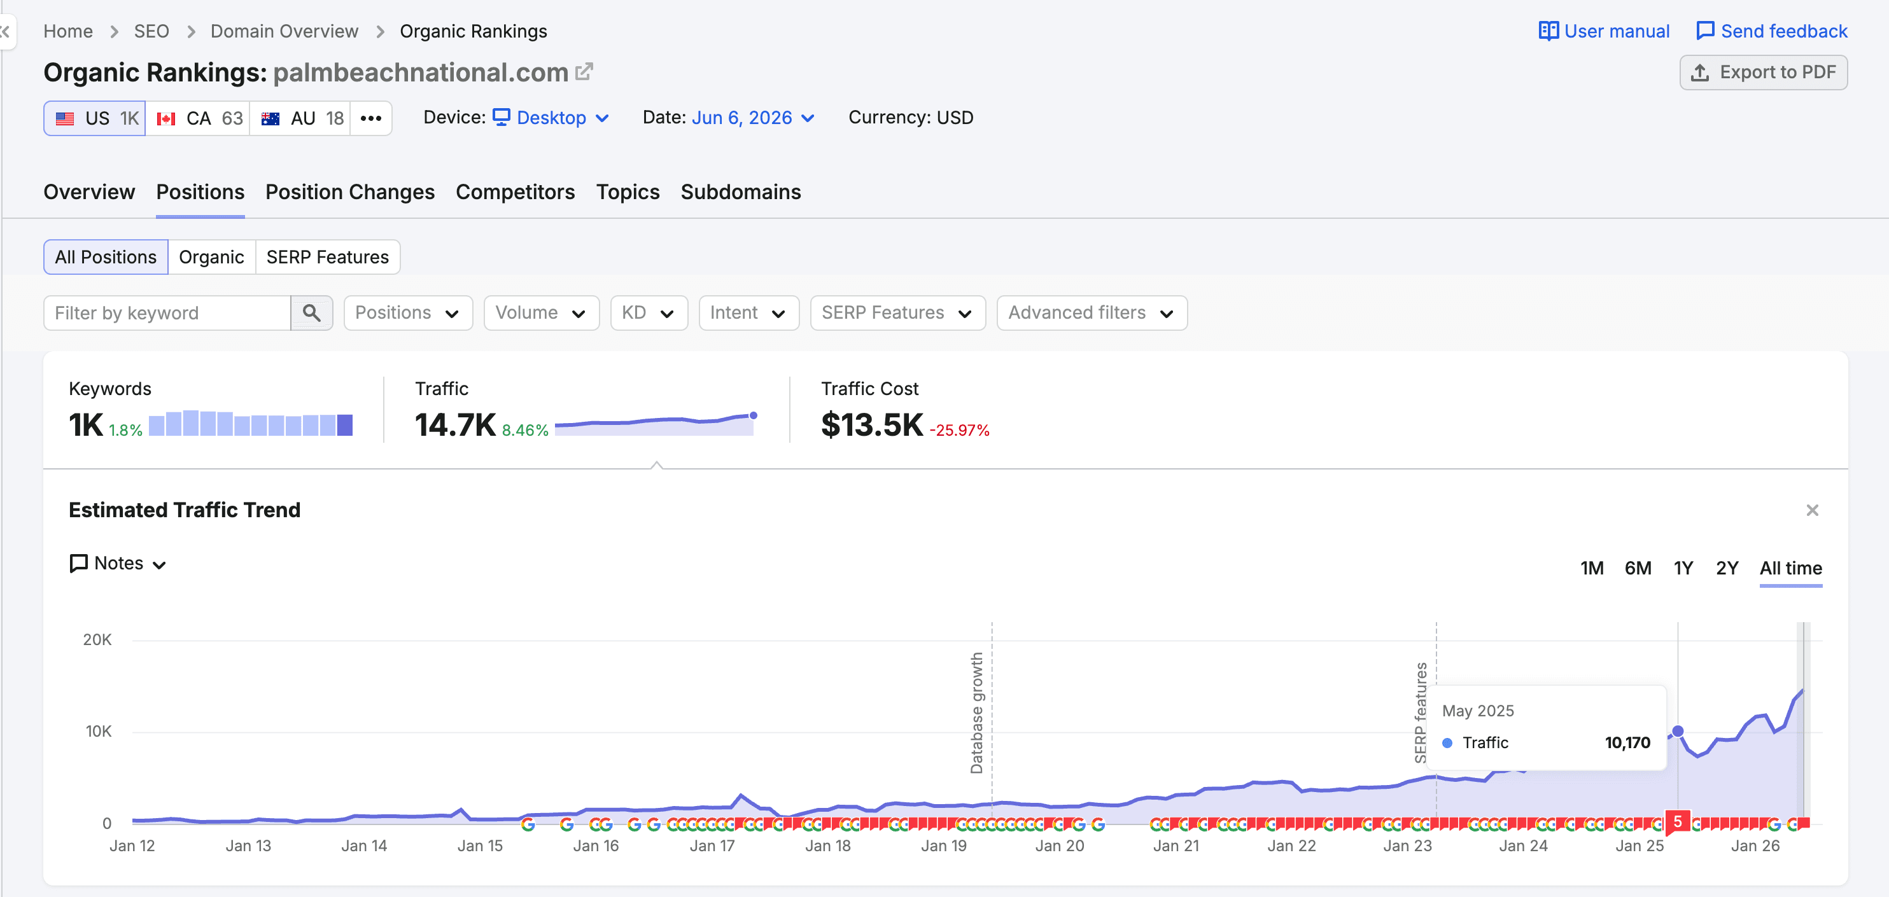Go to SEO in breadcrumb
Screen dimensions: 1889x897
click(x=151, y=32)
